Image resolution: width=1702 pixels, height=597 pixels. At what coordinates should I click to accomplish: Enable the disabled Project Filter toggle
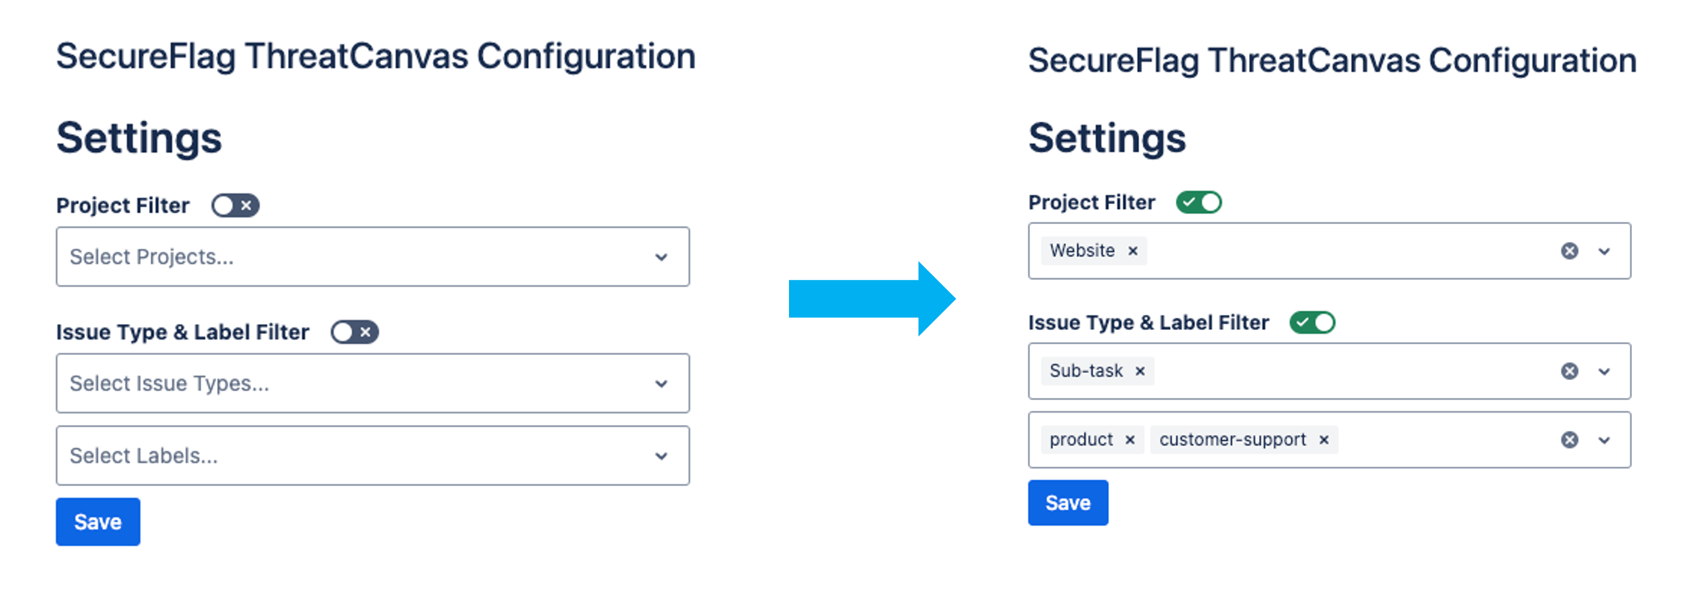coord(235,205)
